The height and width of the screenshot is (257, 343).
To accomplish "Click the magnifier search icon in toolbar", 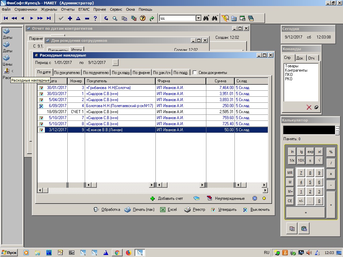I will click(x=115, y=18).
